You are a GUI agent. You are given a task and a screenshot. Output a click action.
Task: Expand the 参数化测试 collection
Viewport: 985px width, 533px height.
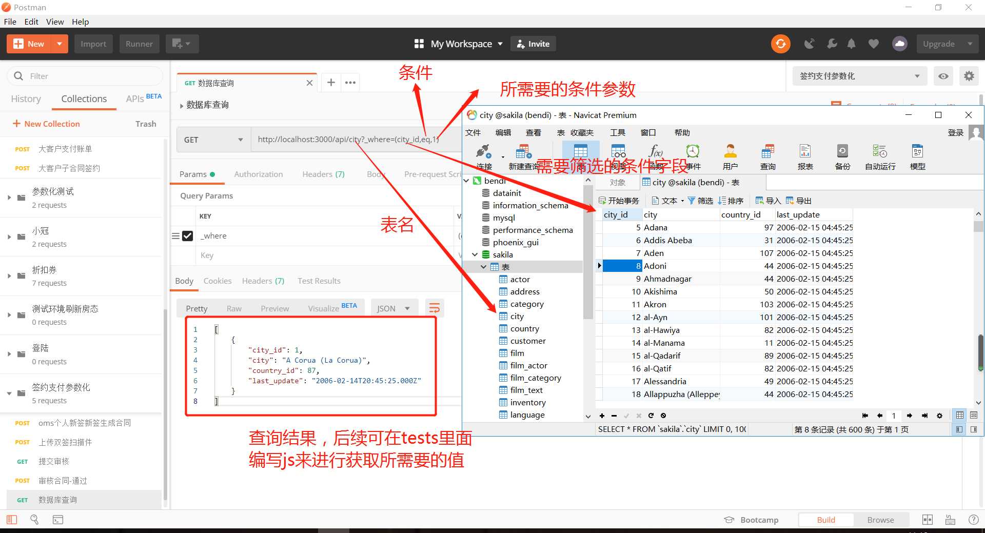coord(9,198)
